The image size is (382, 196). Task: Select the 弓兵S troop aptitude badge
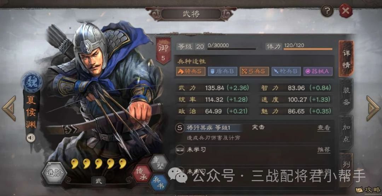pos(254,71)
